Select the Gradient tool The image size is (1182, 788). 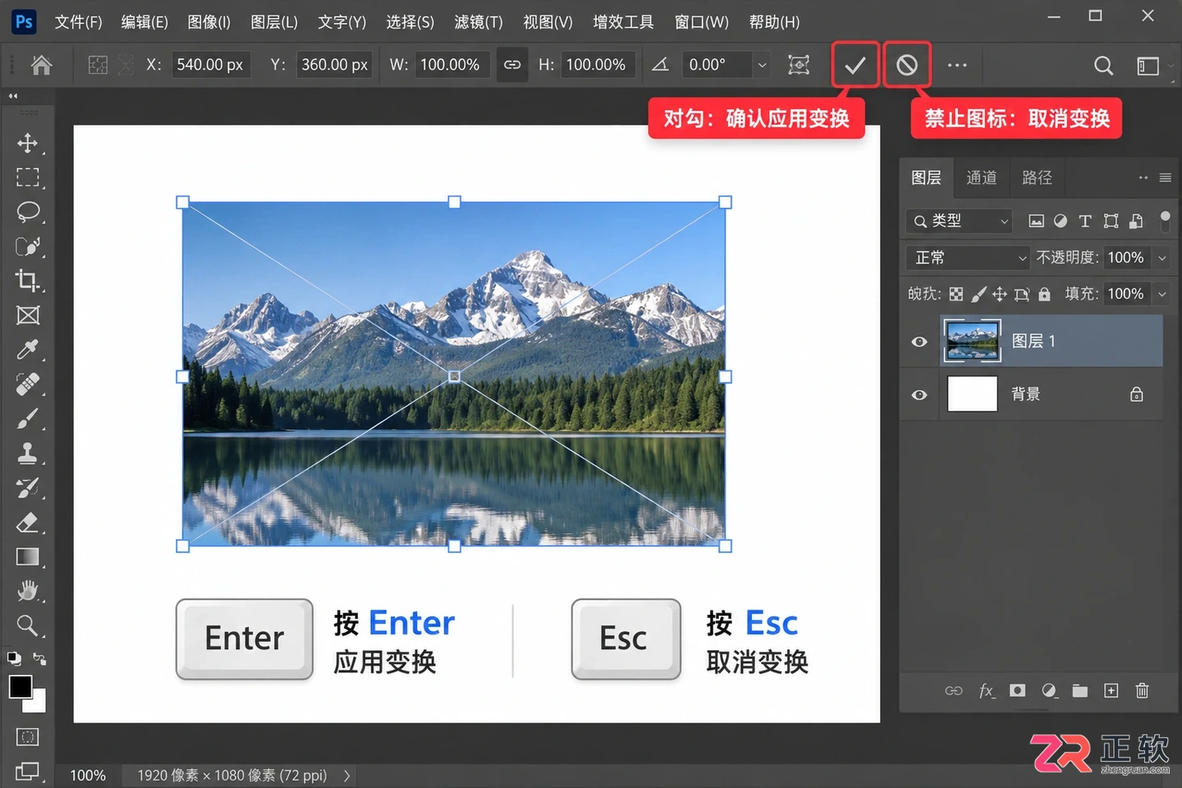point(27,557)
